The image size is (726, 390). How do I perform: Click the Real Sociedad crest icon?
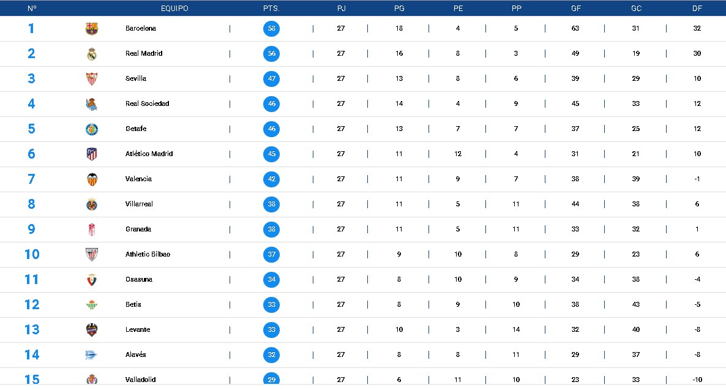[x=92, y=104]
